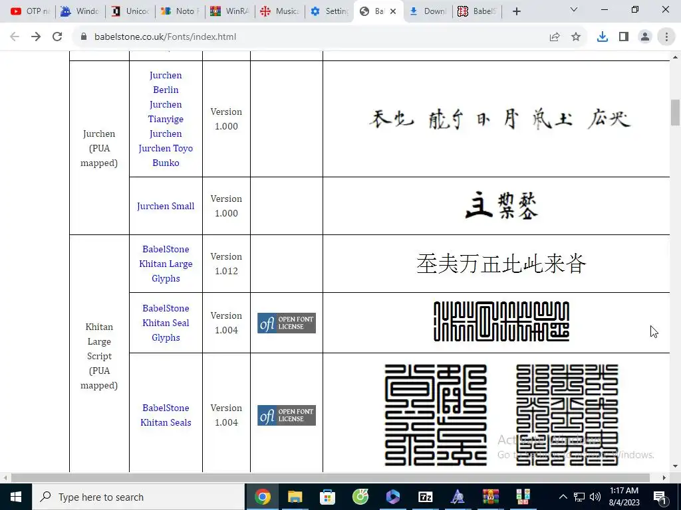
Task: Select 'Jurchen (PUA mapped)' cell text
Action: (x=99, y=148)
